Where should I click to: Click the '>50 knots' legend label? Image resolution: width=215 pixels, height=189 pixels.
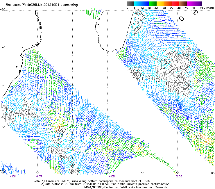(x=207, y=8)
